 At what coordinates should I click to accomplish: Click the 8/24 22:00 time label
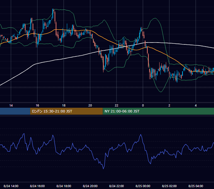(x=116, y=186)
